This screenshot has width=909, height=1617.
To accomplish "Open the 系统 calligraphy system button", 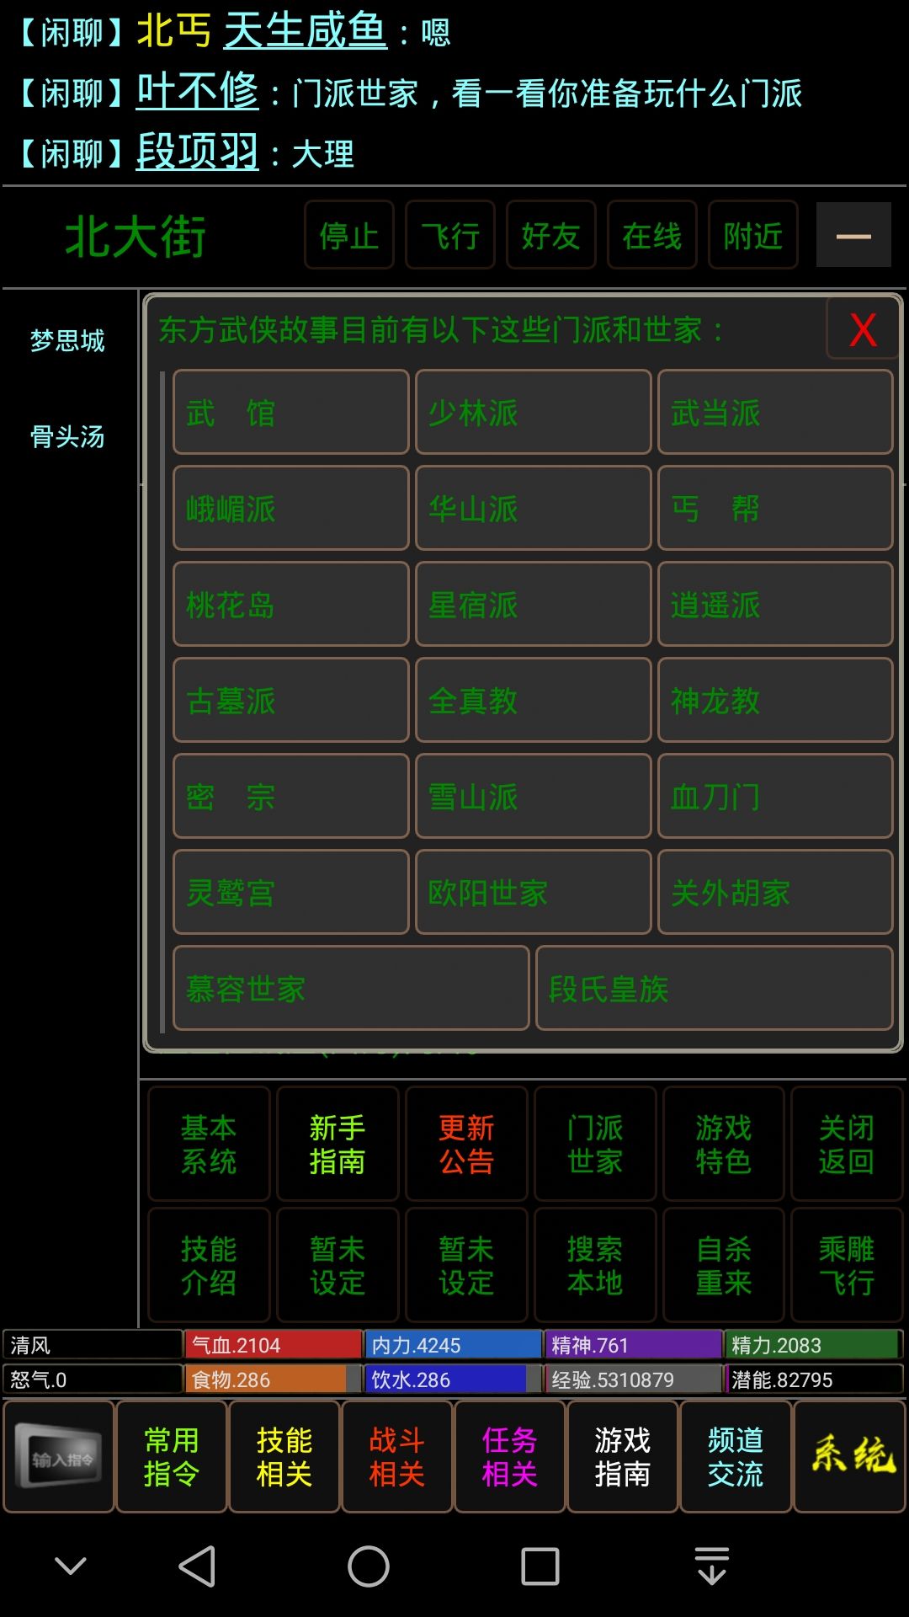I will pyautogui.click(x=849, y=1456).
